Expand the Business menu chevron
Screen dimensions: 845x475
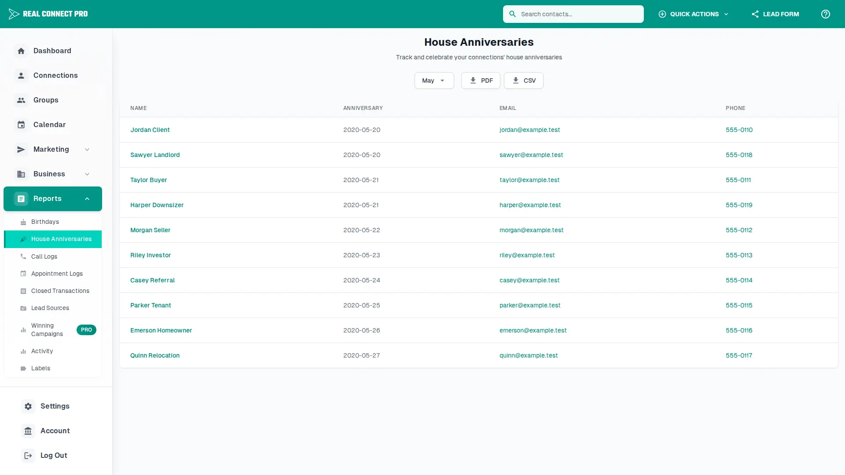coord(87,174)
